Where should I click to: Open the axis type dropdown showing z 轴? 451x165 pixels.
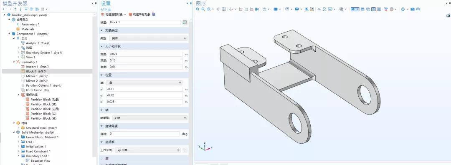click(x=149, y=118)
